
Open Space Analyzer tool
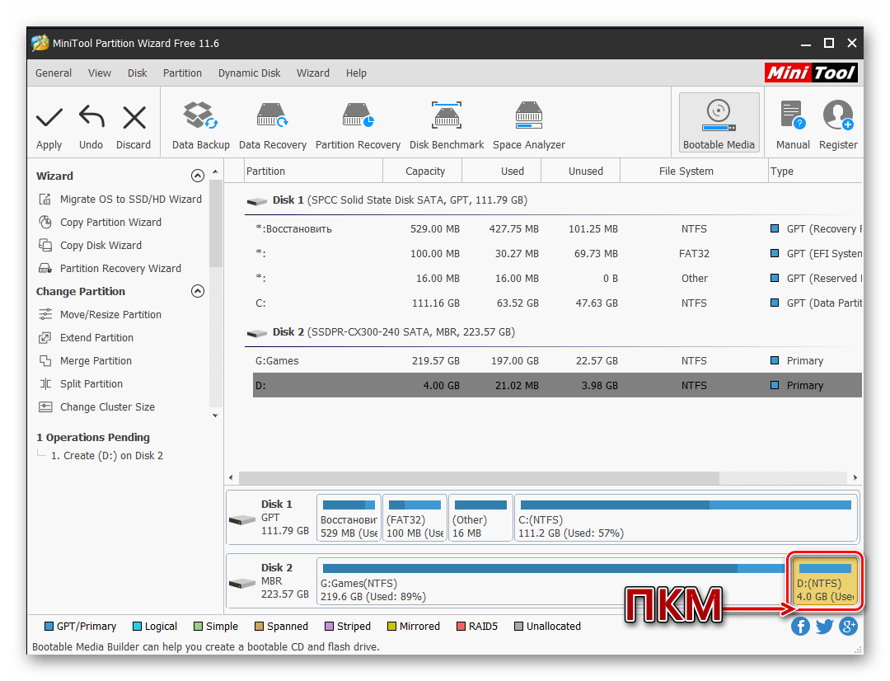coord(528,118)
